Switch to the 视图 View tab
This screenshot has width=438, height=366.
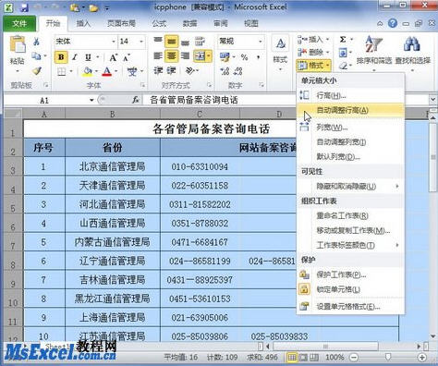pyautogui.click(x=251, y=23)
